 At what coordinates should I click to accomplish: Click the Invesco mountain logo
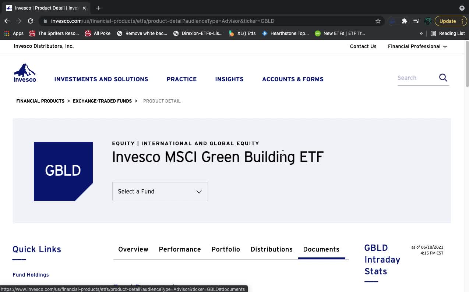click(25, 73)
